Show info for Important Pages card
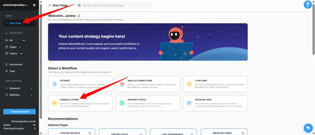This screenshot has height=135, width=315. pos(243,133)
